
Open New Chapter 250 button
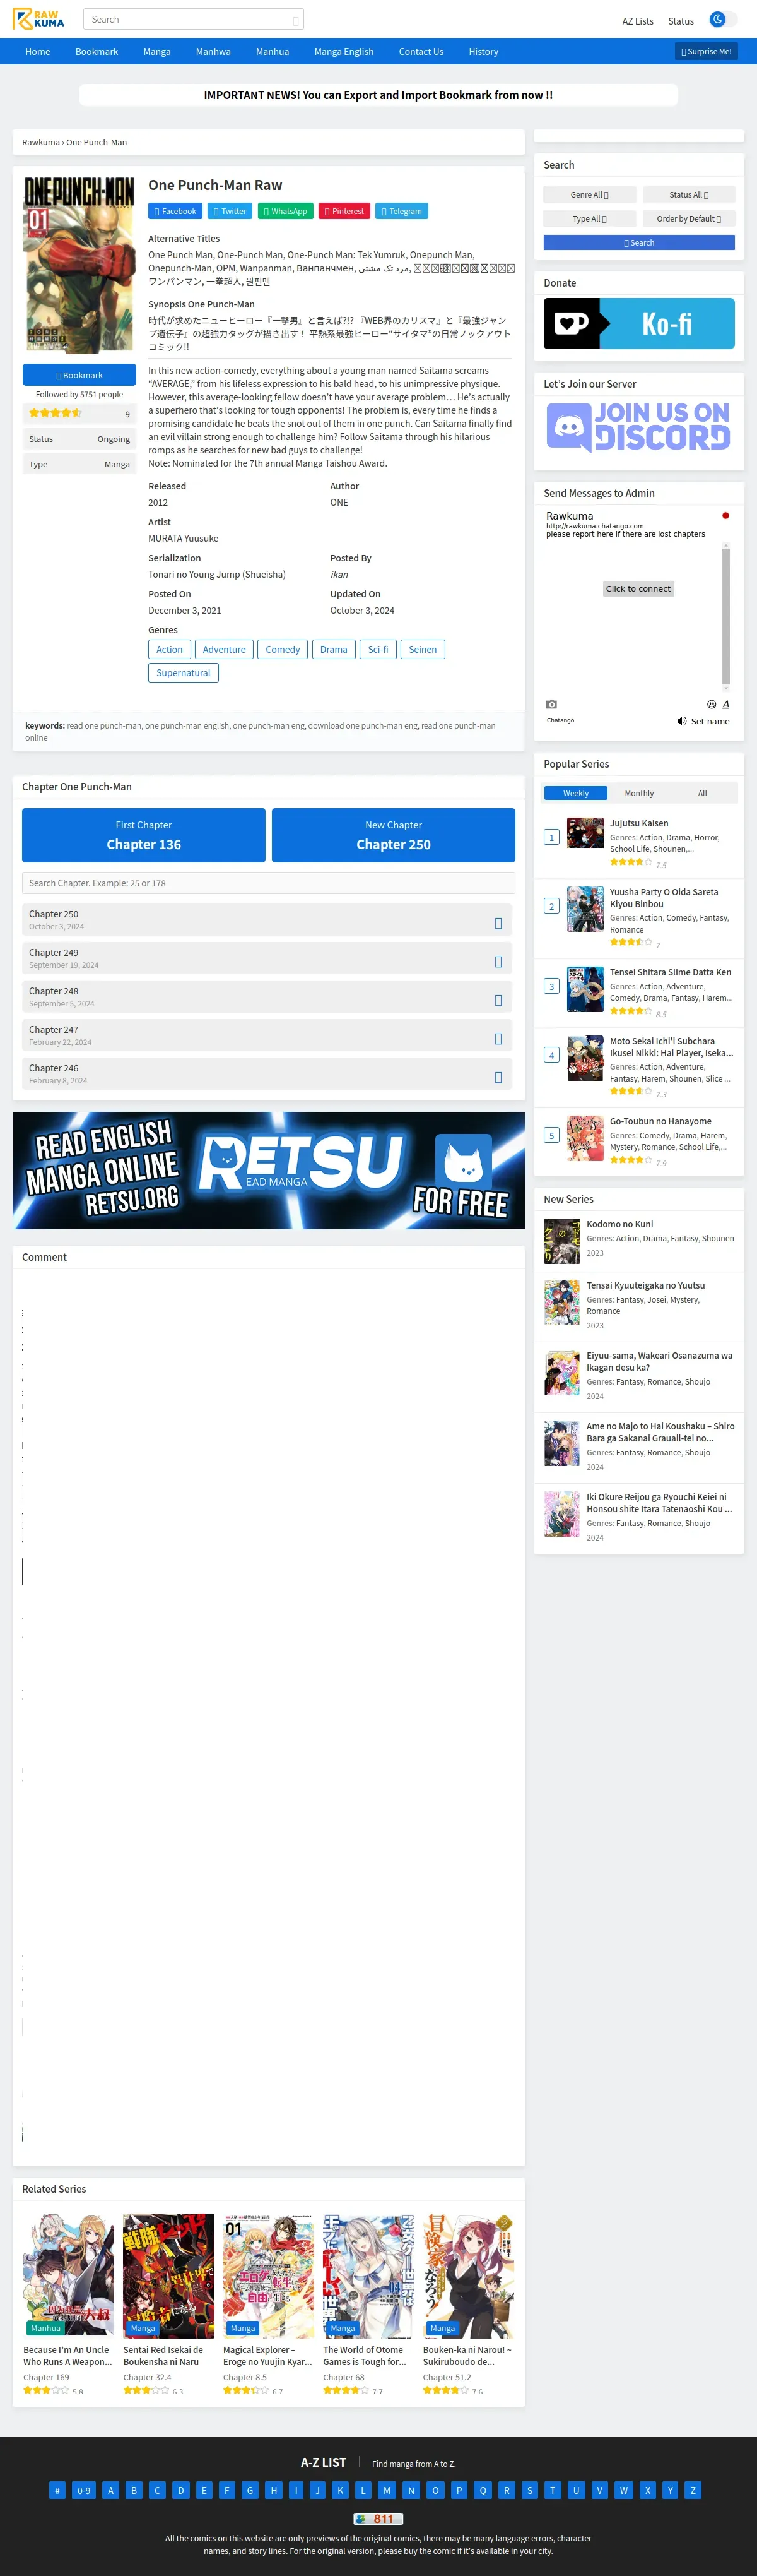click(x=394, y=835)
